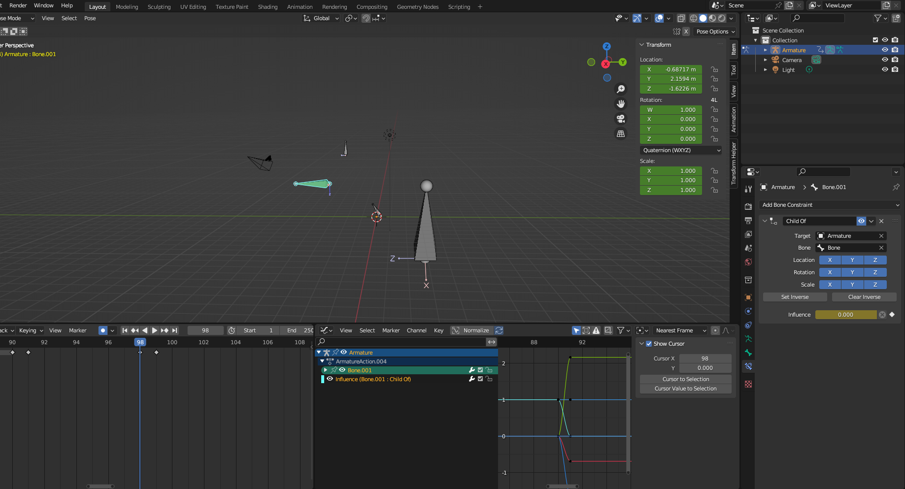This screenshot has width=905, height=489.
Task: Open the Add Bone Constraint dropdown
Action: coord(830,205)
